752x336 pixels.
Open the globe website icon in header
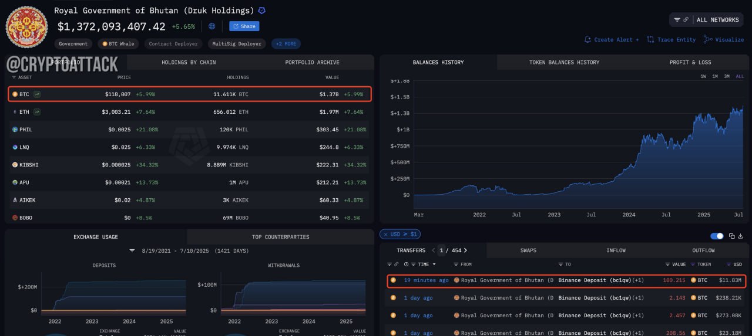point(211,26)
